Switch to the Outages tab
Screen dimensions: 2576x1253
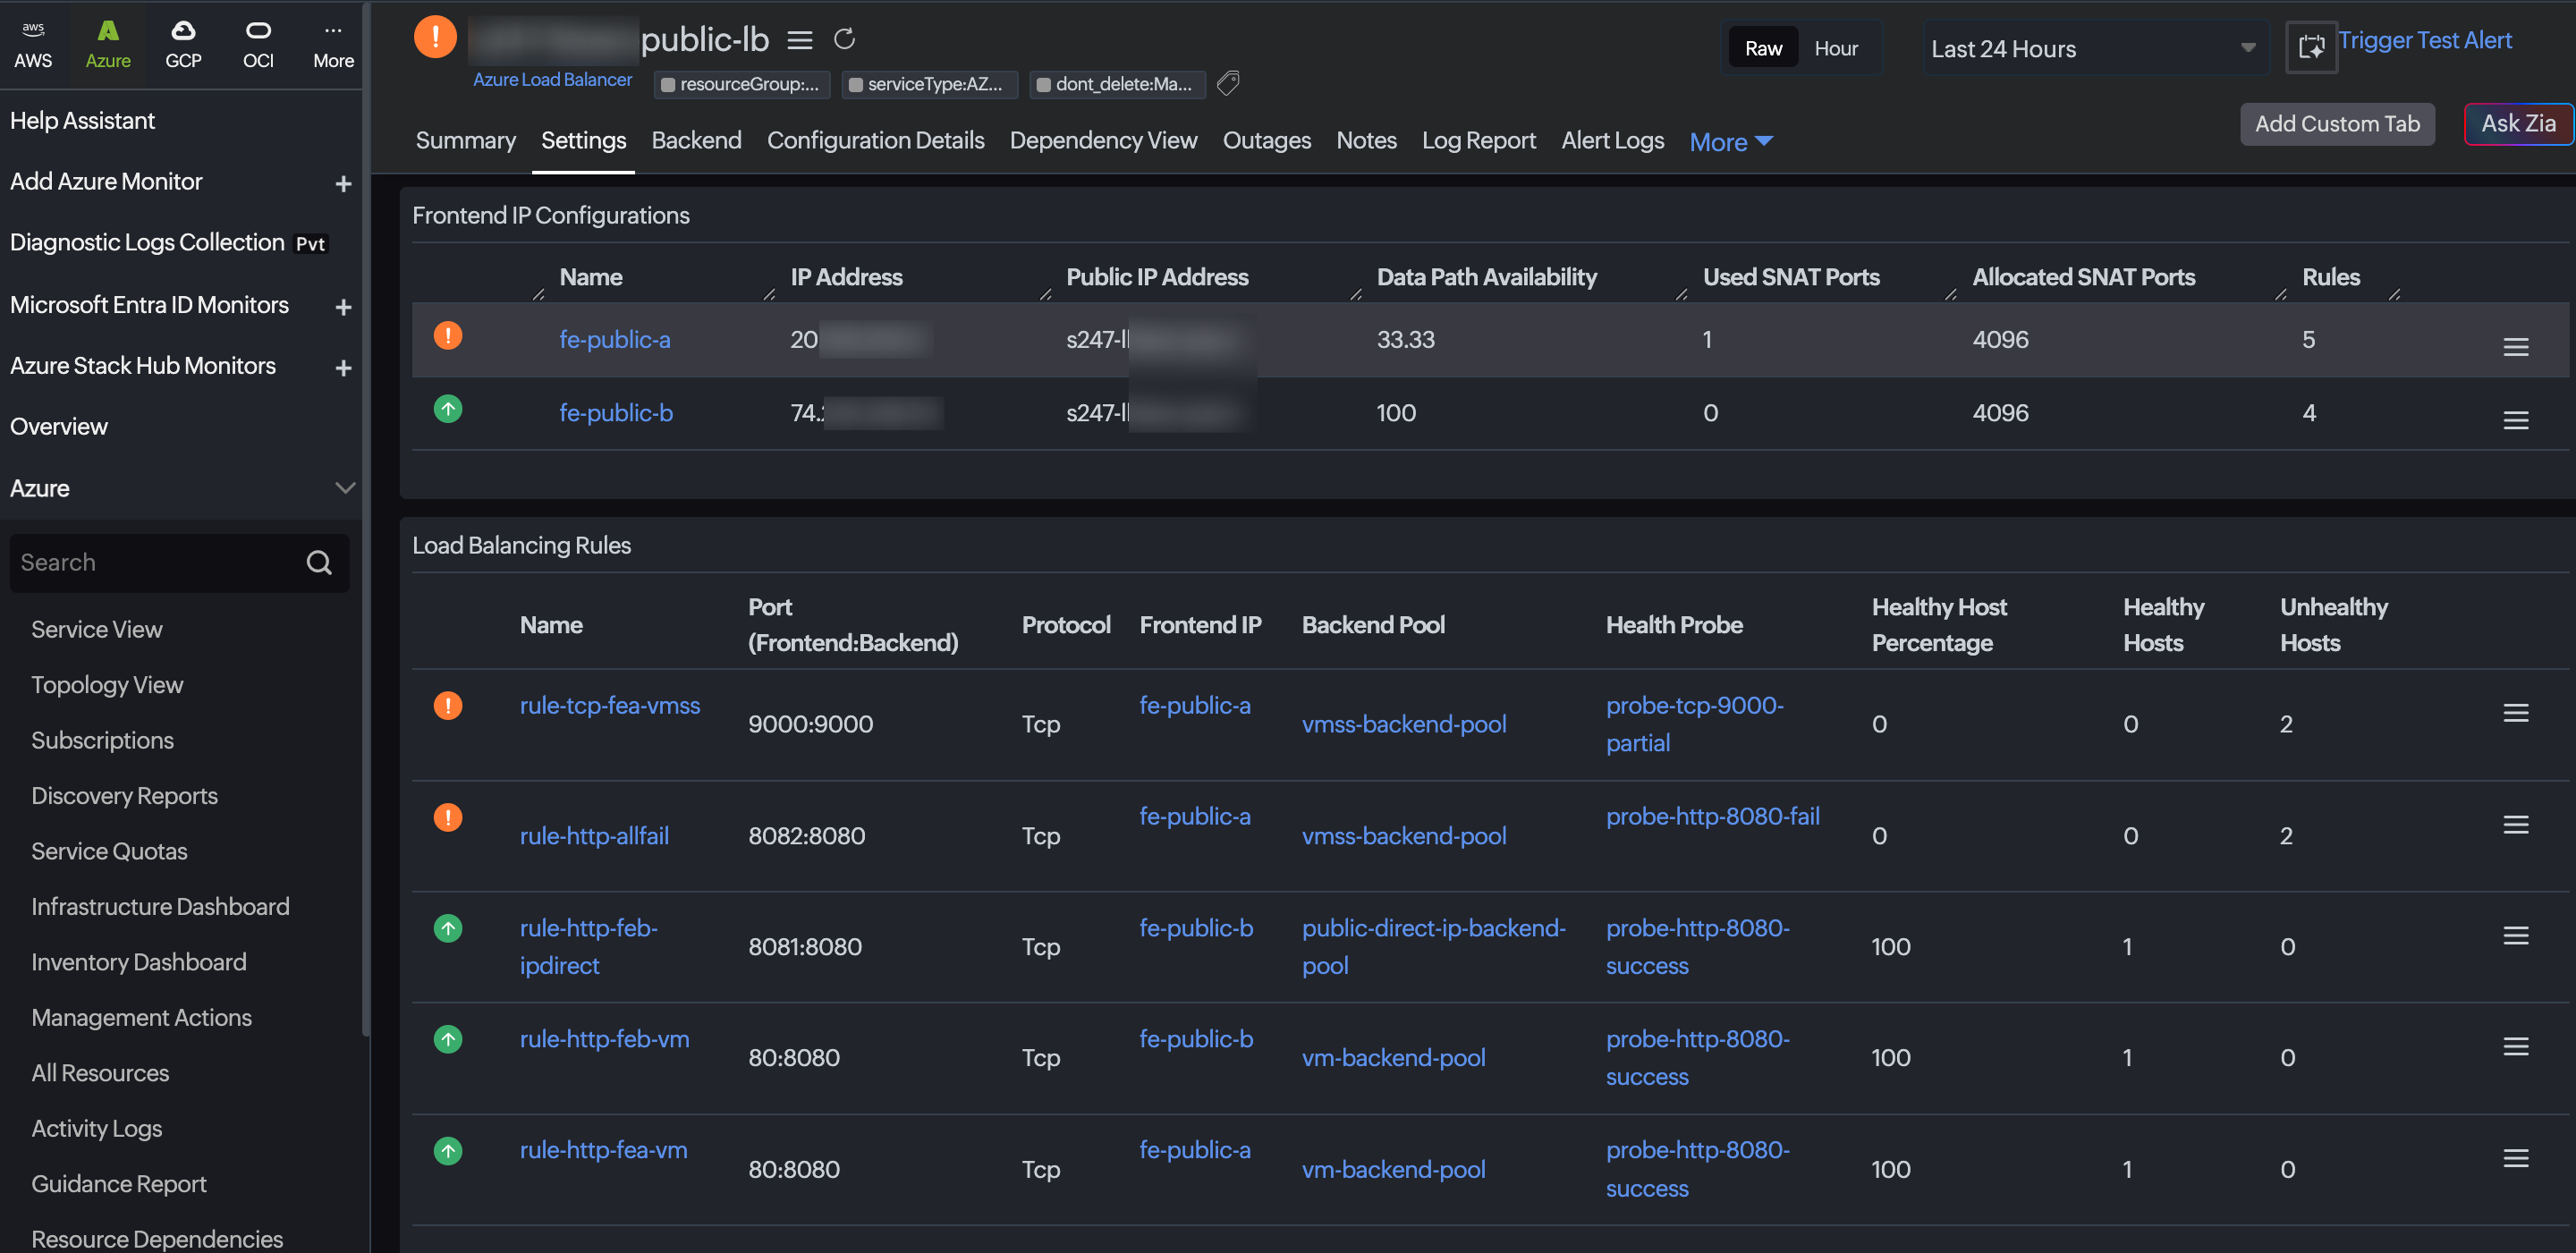(x=1266, y=140)
